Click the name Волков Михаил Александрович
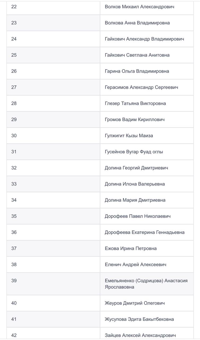Image resolution: width=200 pixels, height=340 pixels. point(140,7)
